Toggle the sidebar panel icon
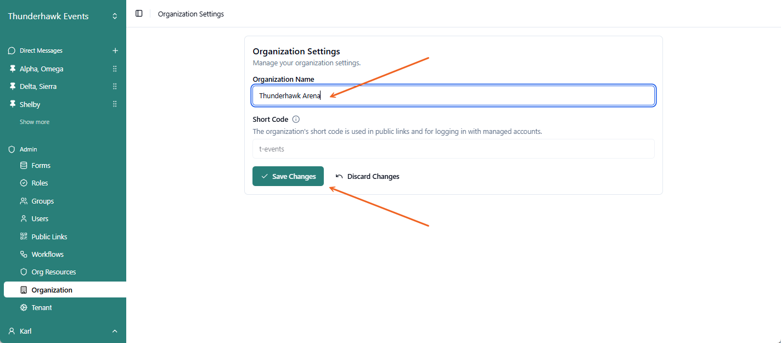The width and height of the screenshot is (781, 343). pos(139,14)
